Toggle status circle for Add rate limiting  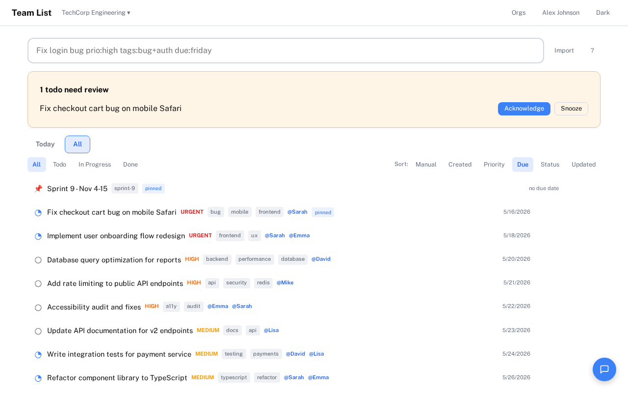(38, 283)
